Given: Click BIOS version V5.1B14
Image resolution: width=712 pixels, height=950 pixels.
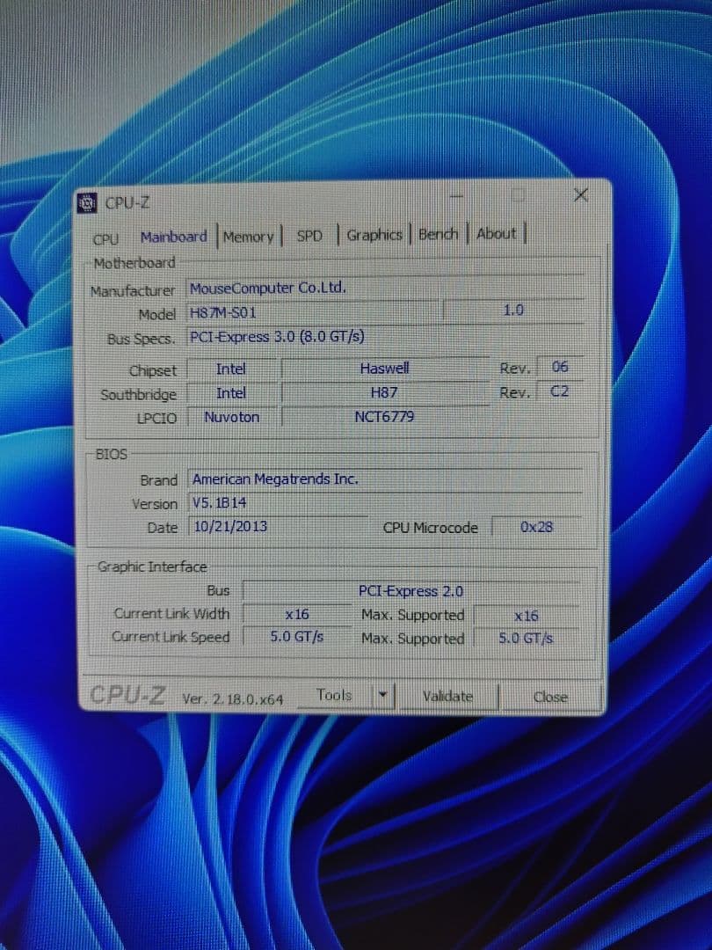Looking at the screenshot, I should click(x=386, y=502).
